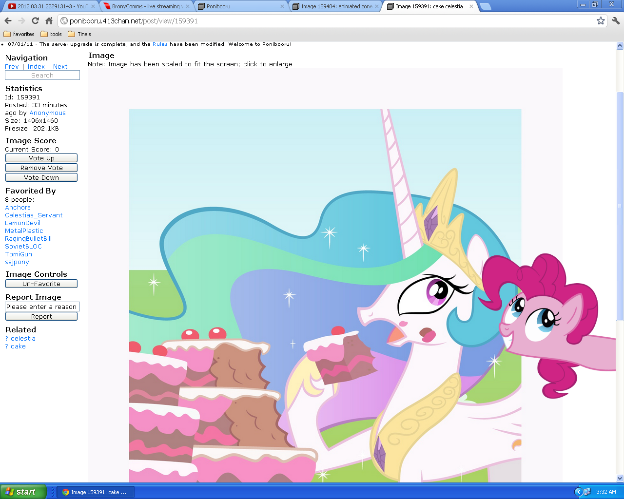Reload the page with the refresh icon
The width and height of the screenshot is (624, 499).
(x=35, y=20)
